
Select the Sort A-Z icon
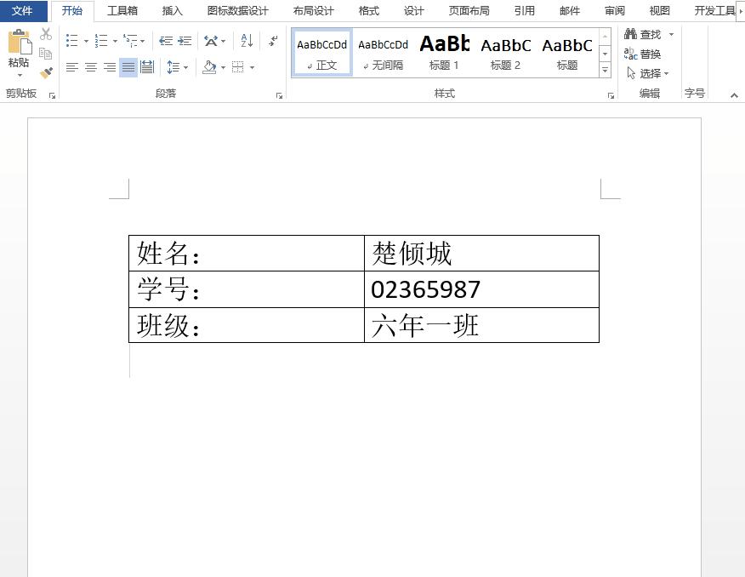tap(246, 41)
